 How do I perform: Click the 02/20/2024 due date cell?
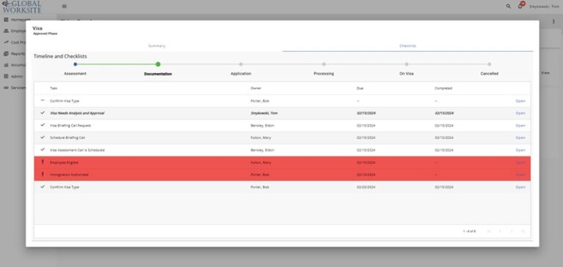coord(366,187)
